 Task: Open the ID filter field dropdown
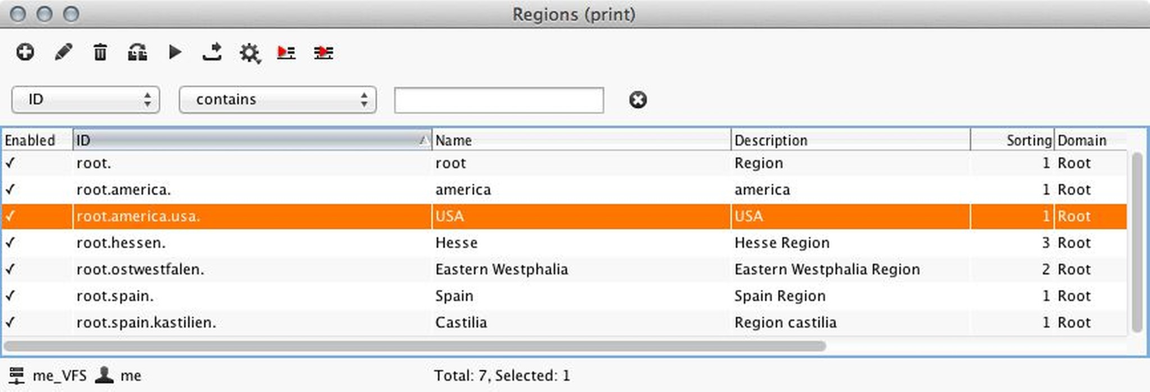point(86,99)
